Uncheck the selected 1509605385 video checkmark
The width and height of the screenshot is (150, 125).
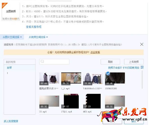click(108, 73)
